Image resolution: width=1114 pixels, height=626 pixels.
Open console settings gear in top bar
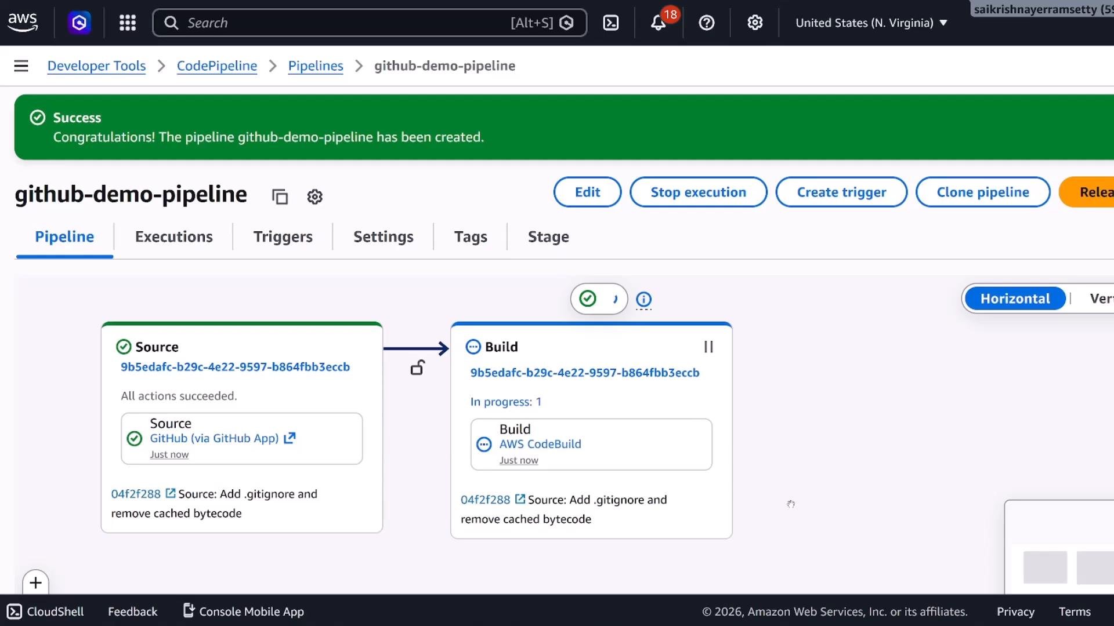(x=755, y=23)
